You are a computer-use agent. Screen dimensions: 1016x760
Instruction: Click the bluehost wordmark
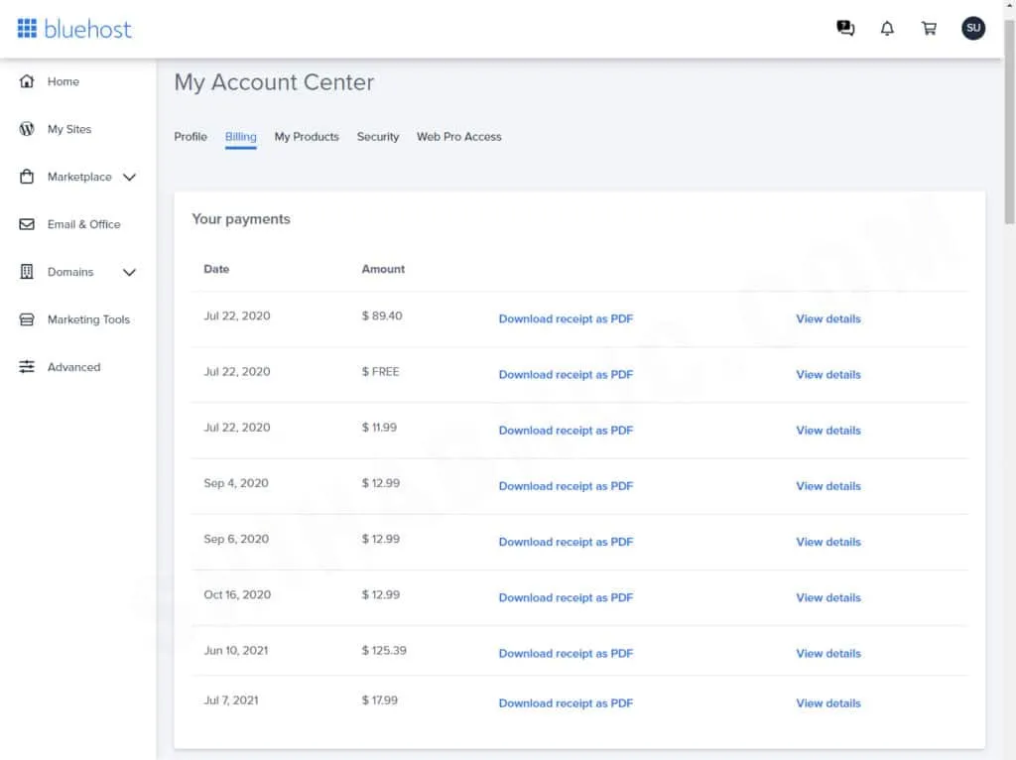pos(87,29)
